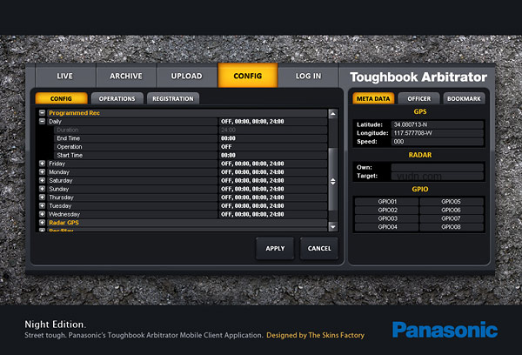Click the APPLY button
This screenshot has width=522, height=355.
[275, 249]
